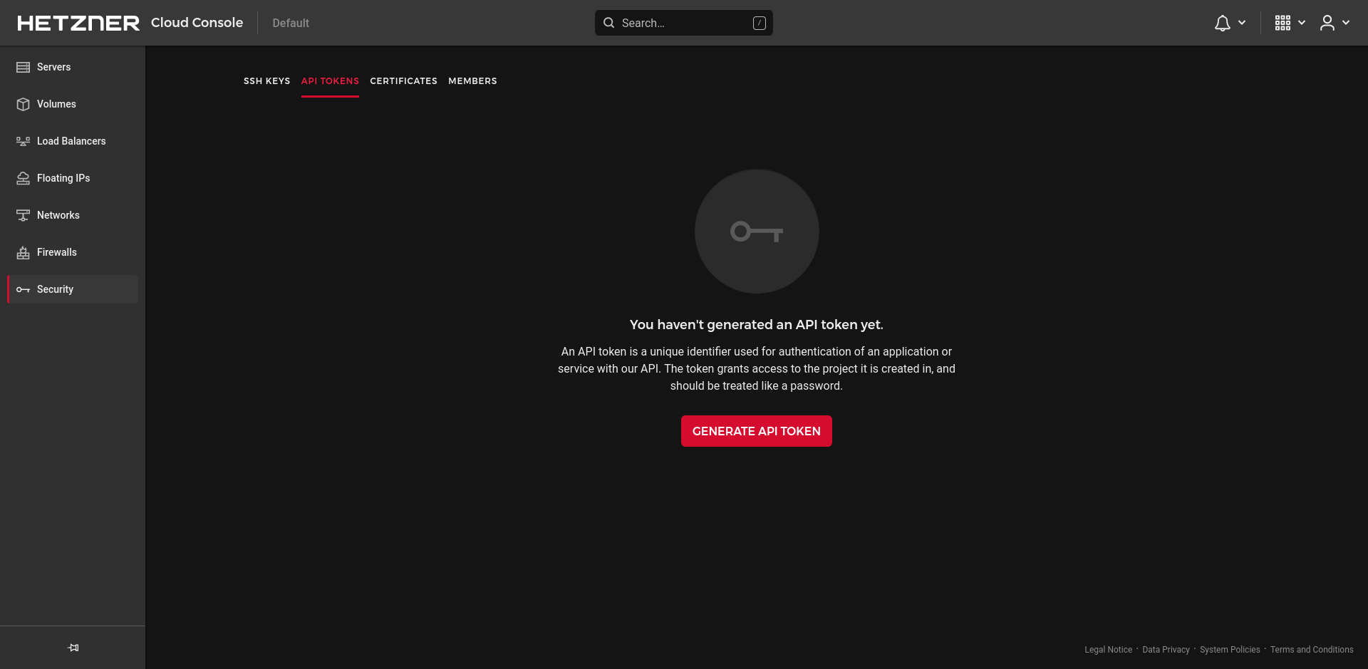
Task: Go to Networks using sidebar icon
Action: (23, 215)
